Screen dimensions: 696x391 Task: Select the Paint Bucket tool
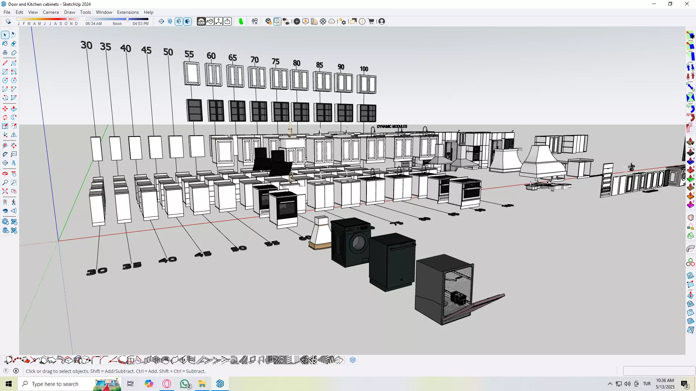pos(5,43)
